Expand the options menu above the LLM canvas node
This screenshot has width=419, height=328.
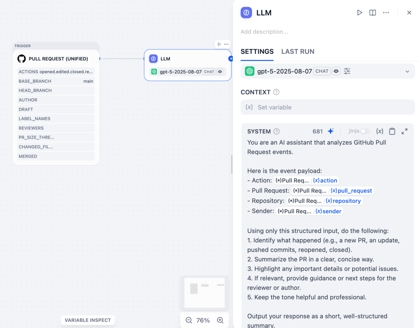[x=226, y=44]
